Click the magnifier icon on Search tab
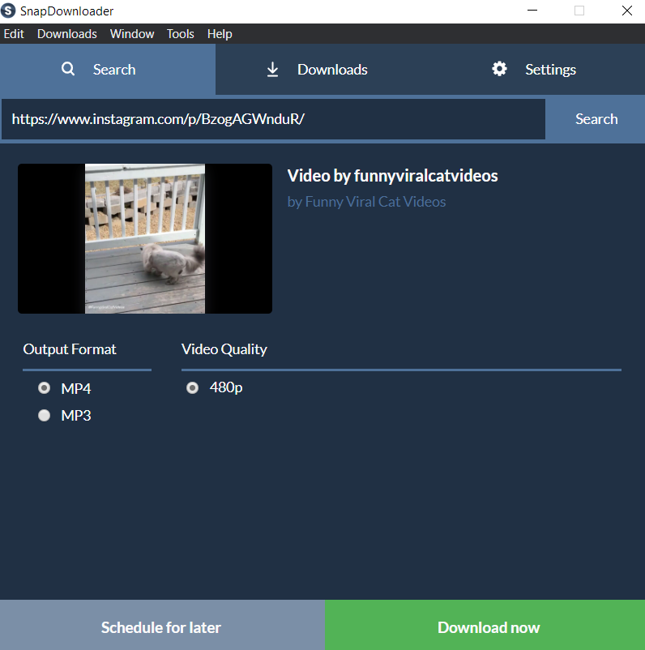The height and width of the screenshot is (650, 645). tap(68, 69)
